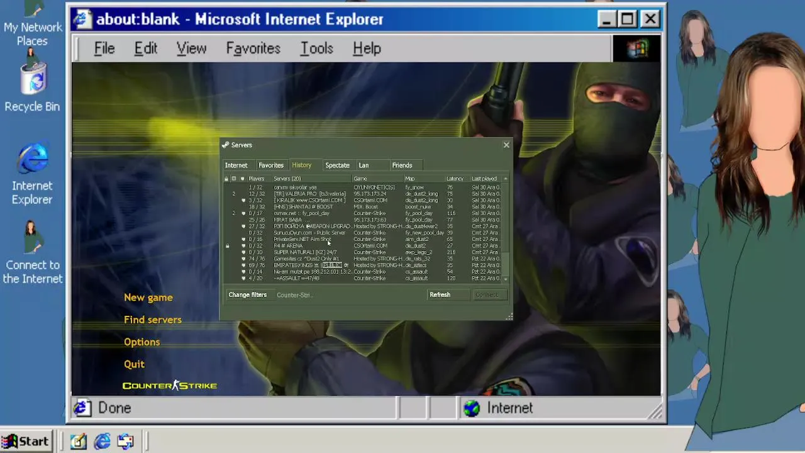Image resolution: width=805 pixels, height=453 pixels.
Task: Switch to the Favorites tab in Servers dialog
Action: point(271,165)
